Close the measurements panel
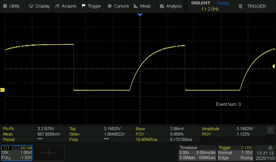The height and width of the screenshot is (162, 276). (x=270, y=130)
